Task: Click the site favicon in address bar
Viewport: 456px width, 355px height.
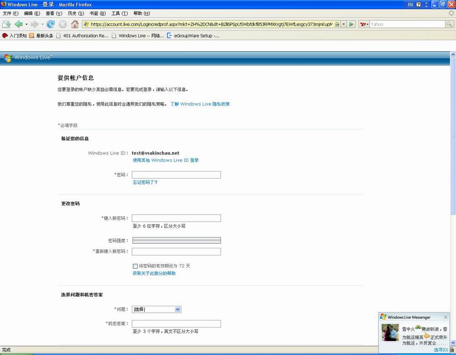Action: 86,24
